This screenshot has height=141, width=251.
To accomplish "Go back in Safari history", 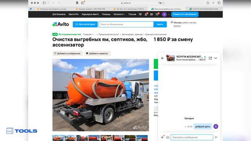I will point(53,3).
